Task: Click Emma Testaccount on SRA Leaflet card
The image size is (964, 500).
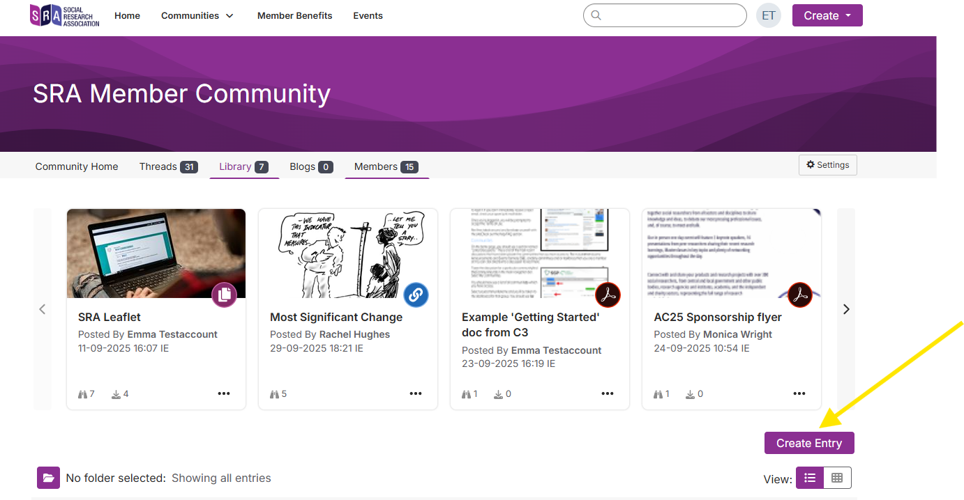Action: coord(172,334)
